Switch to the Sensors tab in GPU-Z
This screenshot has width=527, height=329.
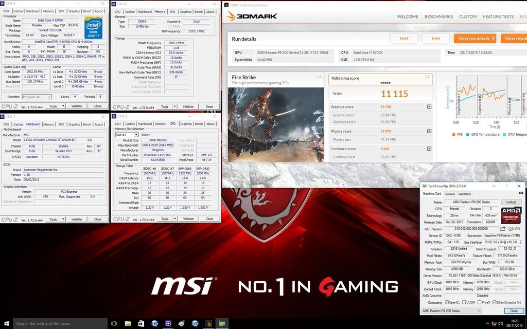(x=450, y=194)
